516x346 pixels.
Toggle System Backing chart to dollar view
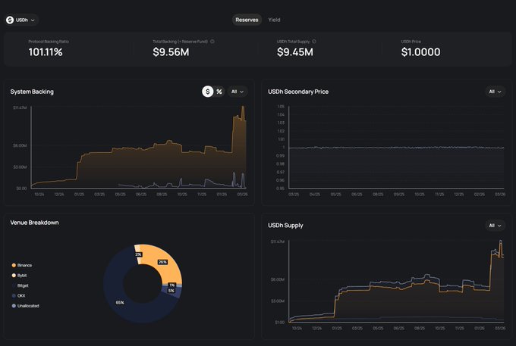tap(207, 92)
